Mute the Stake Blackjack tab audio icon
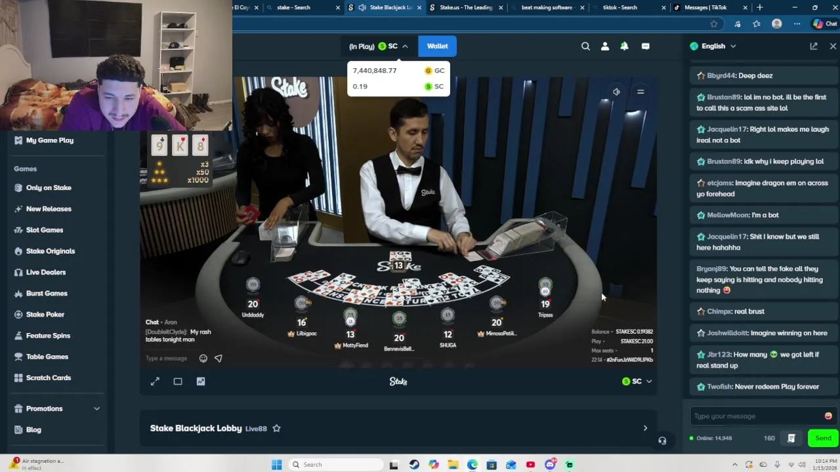The height and width of the screenshot is (472, 840). [362, 7]
